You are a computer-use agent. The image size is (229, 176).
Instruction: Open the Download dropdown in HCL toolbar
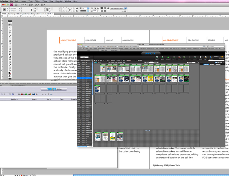[x=168, y=58]
